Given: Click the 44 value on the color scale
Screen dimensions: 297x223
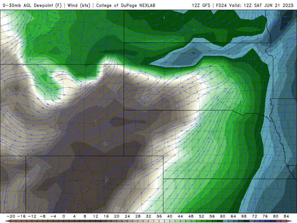Looking at the screenshot, I should 180,216.
